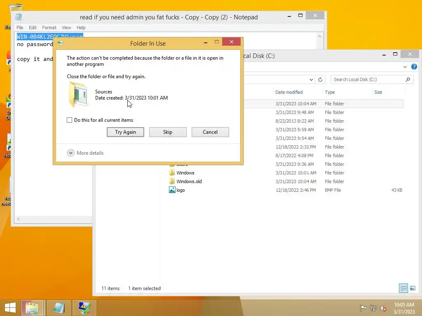Switch Explorer to details view
This screenshot has height=316, width=422.
(x=403, y=288)
